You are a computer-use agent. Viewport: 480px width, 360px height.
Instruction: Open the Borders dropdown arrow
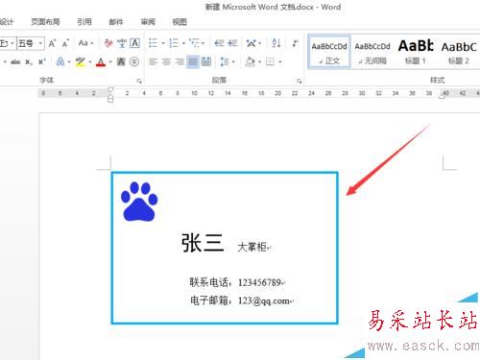pyautogui.click(x=280, y=61)
